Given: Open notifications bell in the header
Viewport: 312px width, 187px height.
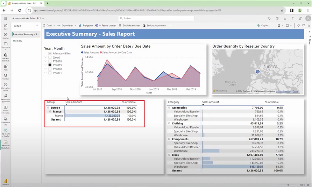Looking at the screenshot, I should (x=269, y=18).
